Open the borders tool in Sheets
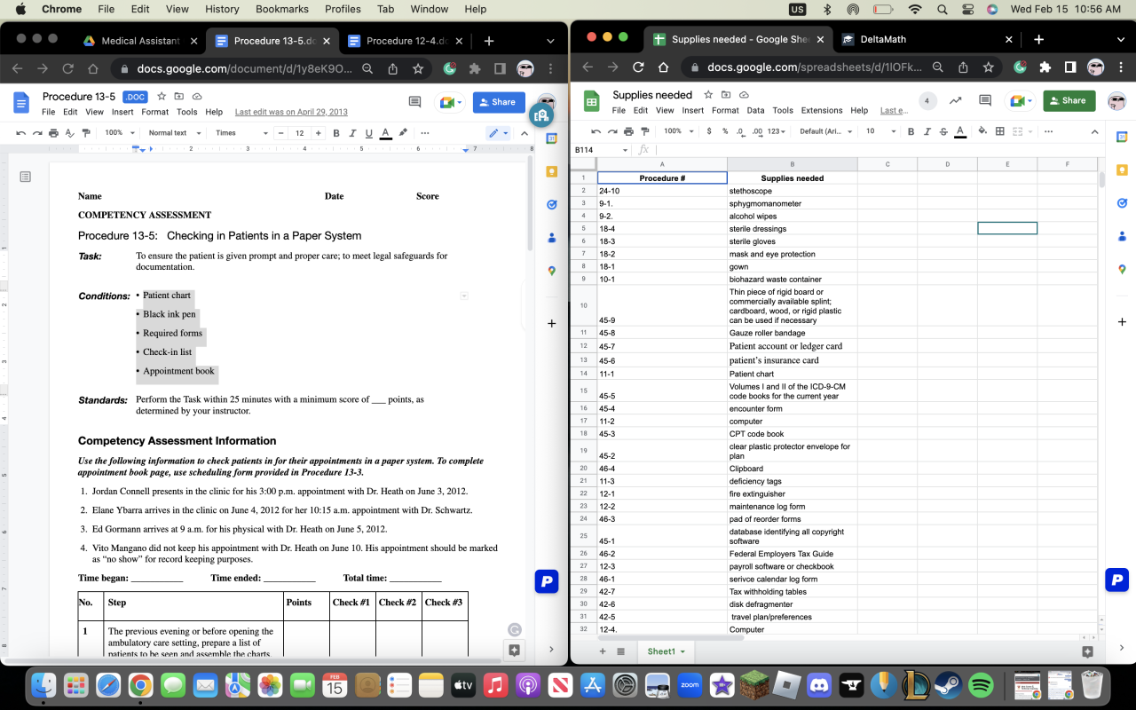This screenshot has width=1136, height=710. 1000,131
